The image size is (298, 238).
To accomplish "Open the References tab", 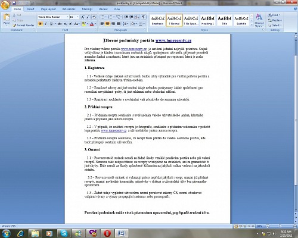I will point(69,9).
